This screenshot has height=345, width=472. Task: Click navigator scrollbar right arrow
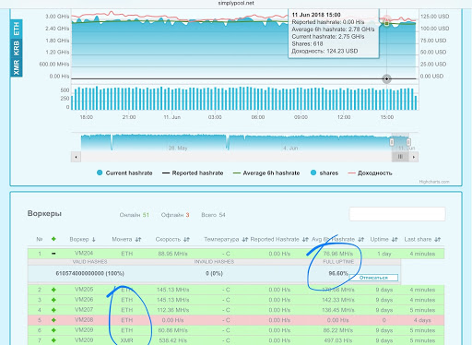[x=414, y=157]
